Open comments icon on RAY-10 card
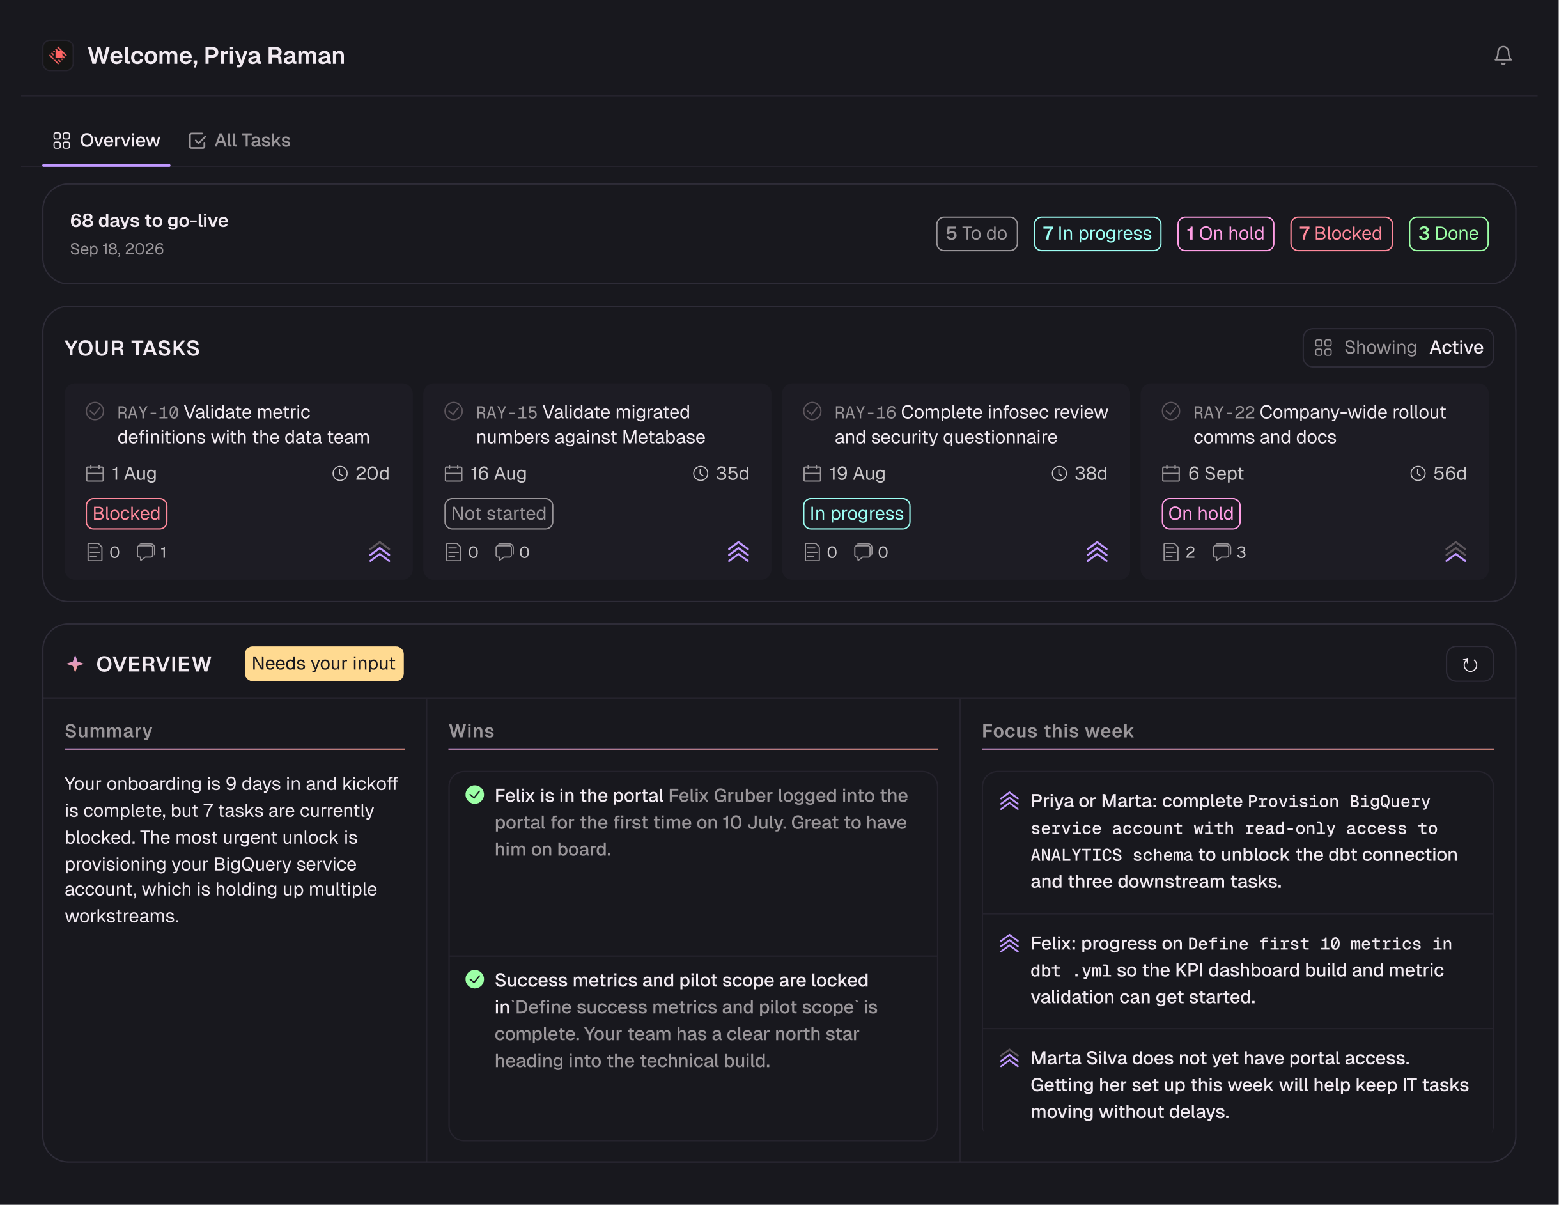 coord(146,552)
